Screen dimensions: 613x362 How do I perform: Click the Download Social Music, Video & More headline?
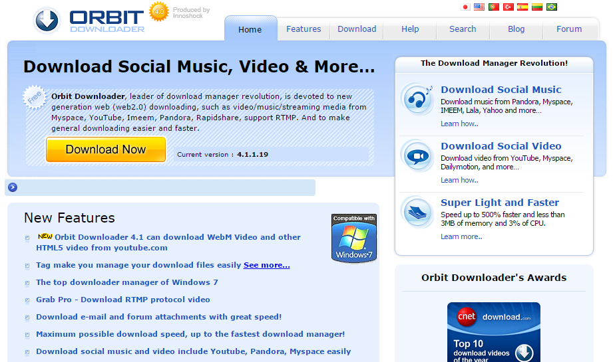[199, 66]
